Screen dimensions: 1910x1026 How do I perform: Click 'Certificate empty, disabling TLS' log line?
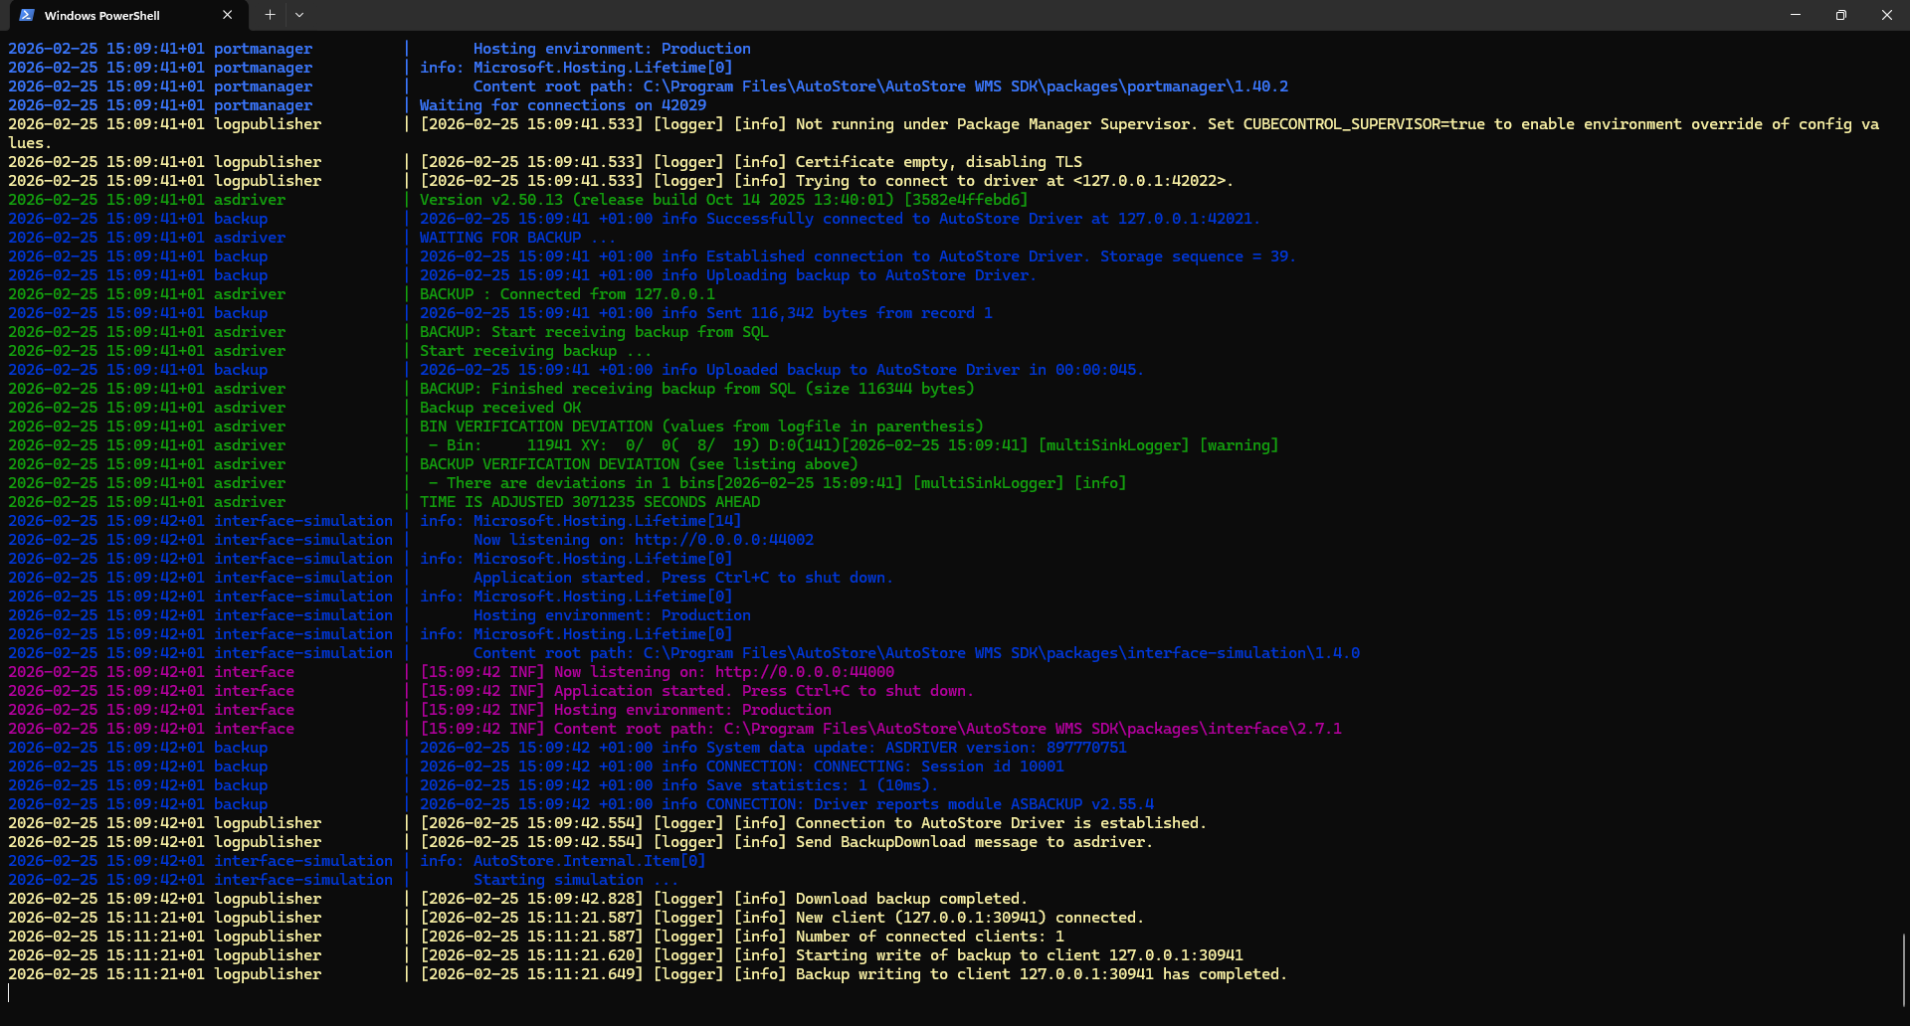[x=938, y=162]
